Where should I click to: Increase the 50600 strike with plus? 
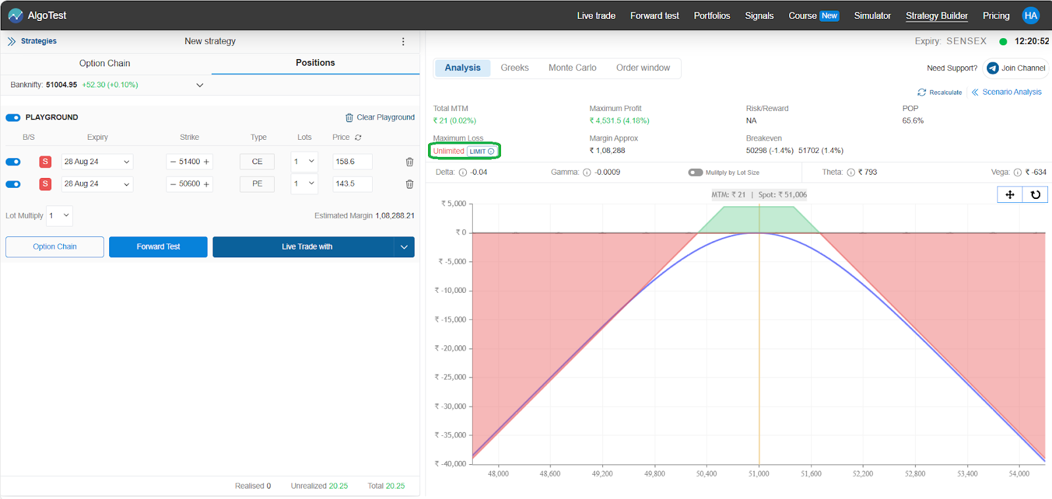pyautogui.click(x=206, y=184)
